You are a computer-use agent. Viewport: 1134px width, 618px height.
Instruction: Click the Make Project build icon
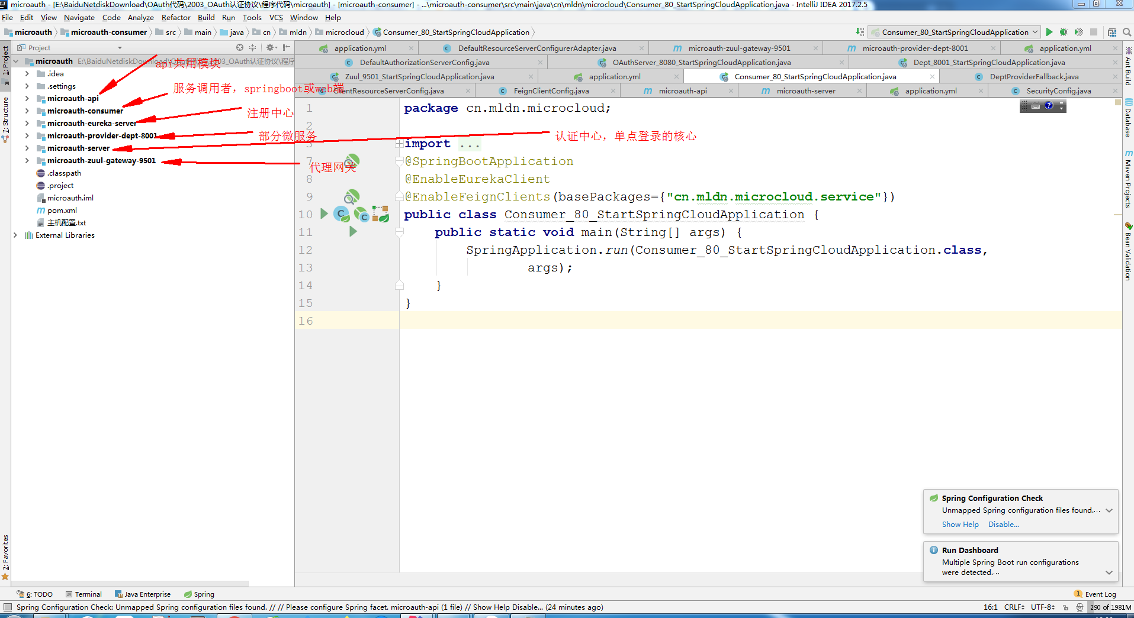click(x=860, y=32)
